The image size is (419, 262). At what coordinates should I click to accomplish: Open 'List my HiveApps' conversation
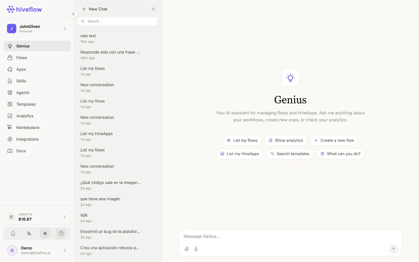click(118, 136)
